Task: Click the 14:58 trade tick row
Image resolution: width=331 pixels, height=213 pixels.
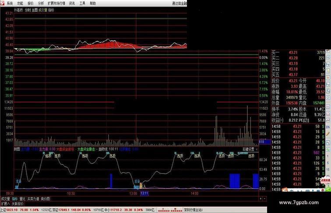Action: pos(298,126)
